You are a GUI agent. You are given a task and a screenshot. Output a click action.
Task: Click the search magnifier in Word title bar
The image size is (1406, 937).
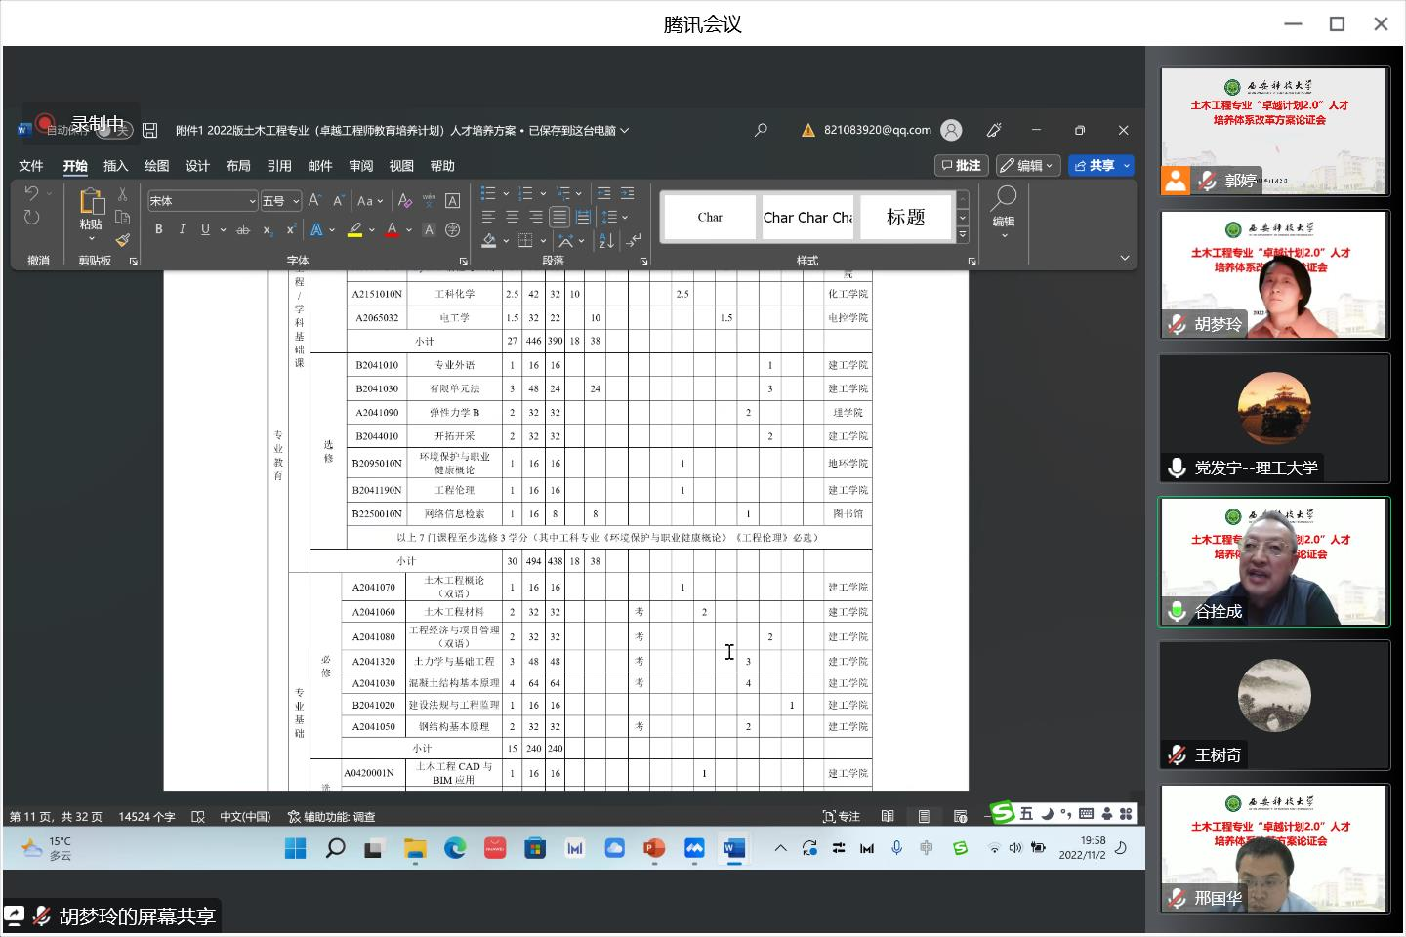pyautogui.click(x=762, y=130)
